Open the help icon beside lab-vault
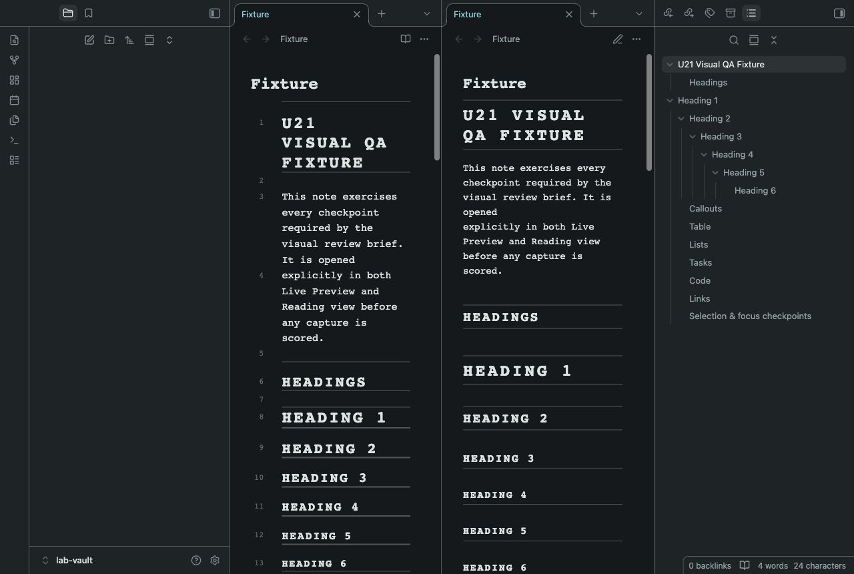Image resolution: width=854 pixels, height=574 pixels. click(x=196, y=561)
